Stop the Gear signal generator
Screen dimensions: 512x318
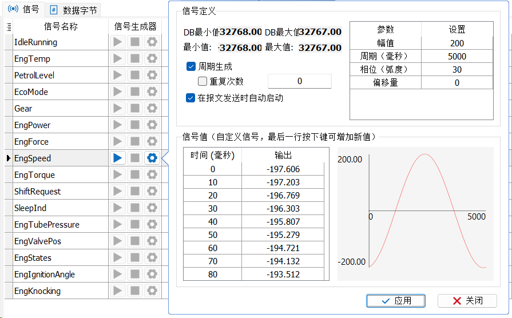(135, 109)
